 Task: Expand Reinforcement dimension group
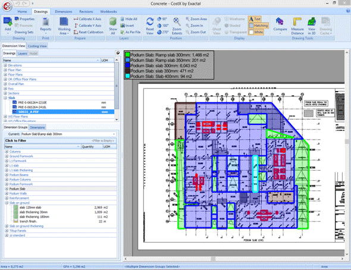7,198
